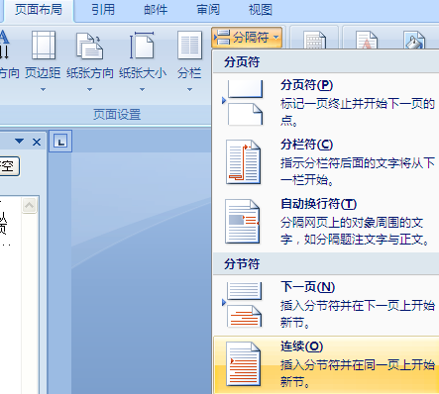
Task: Click the 文字方向 text direction icon
Action: tap(5, 46)
